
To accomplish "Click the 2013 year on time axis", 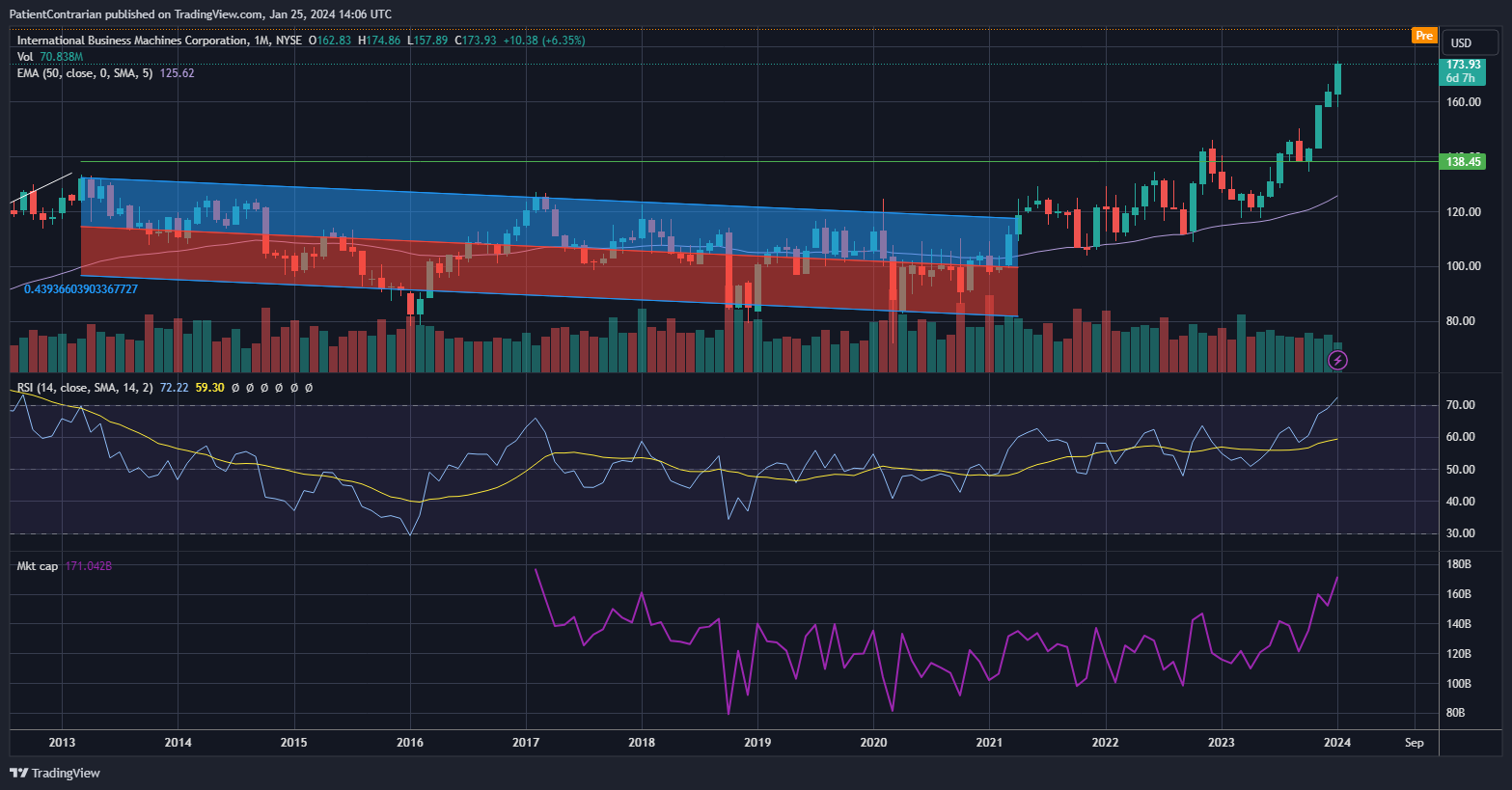I will coord(62,743).
